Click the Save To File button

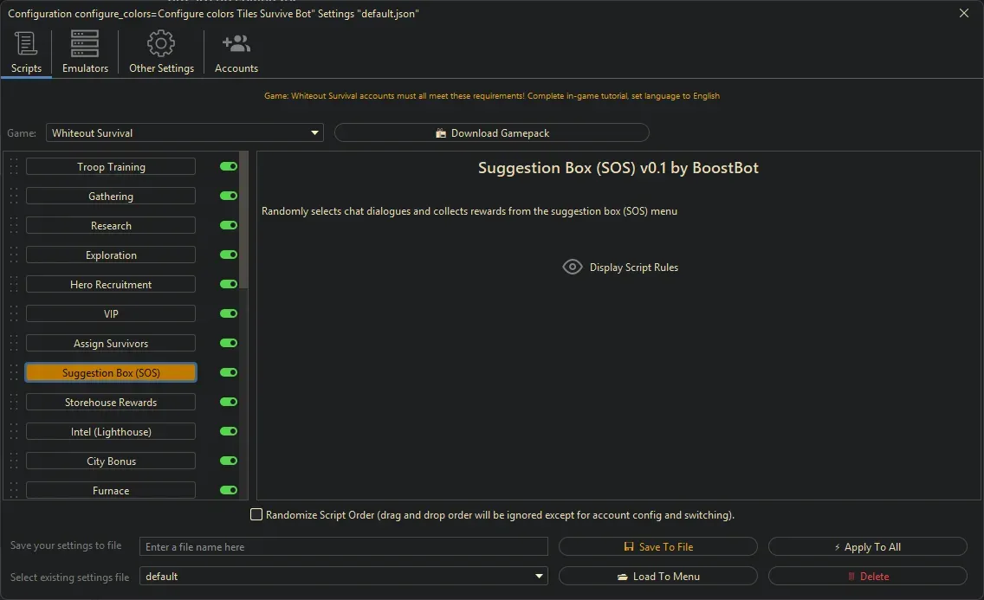pos(657,547)
